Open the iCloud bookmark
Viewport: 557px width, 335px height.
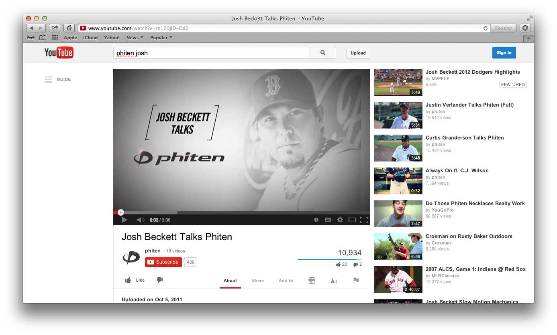tap(90, 38)
